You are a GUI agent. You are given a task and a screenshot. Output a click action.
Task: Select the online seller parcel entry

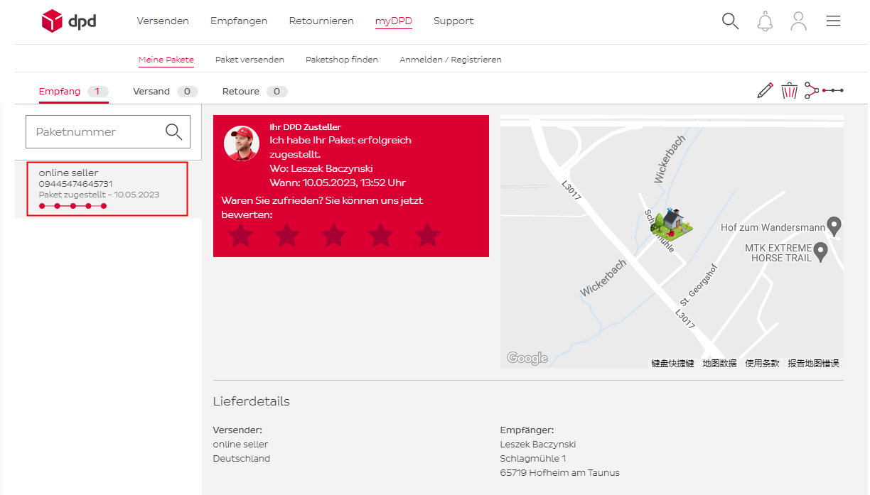pyautogui.click(x=107, y=188)
